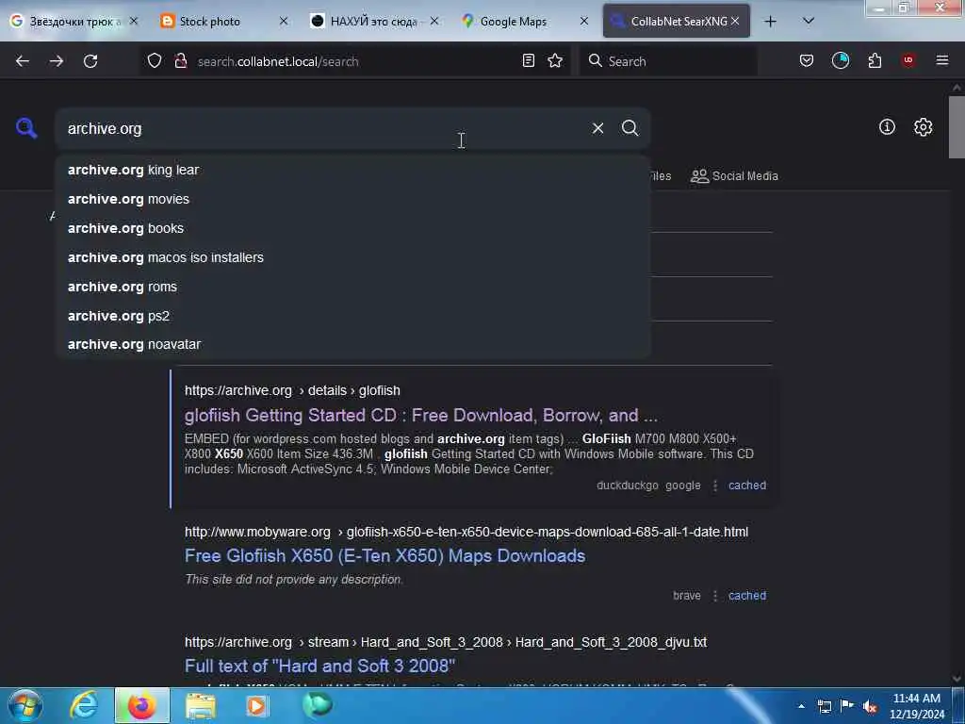This screenshot has width=965, height=724.
Task: Toggle reader view in address bar
Action: click(x=528, y=60)
